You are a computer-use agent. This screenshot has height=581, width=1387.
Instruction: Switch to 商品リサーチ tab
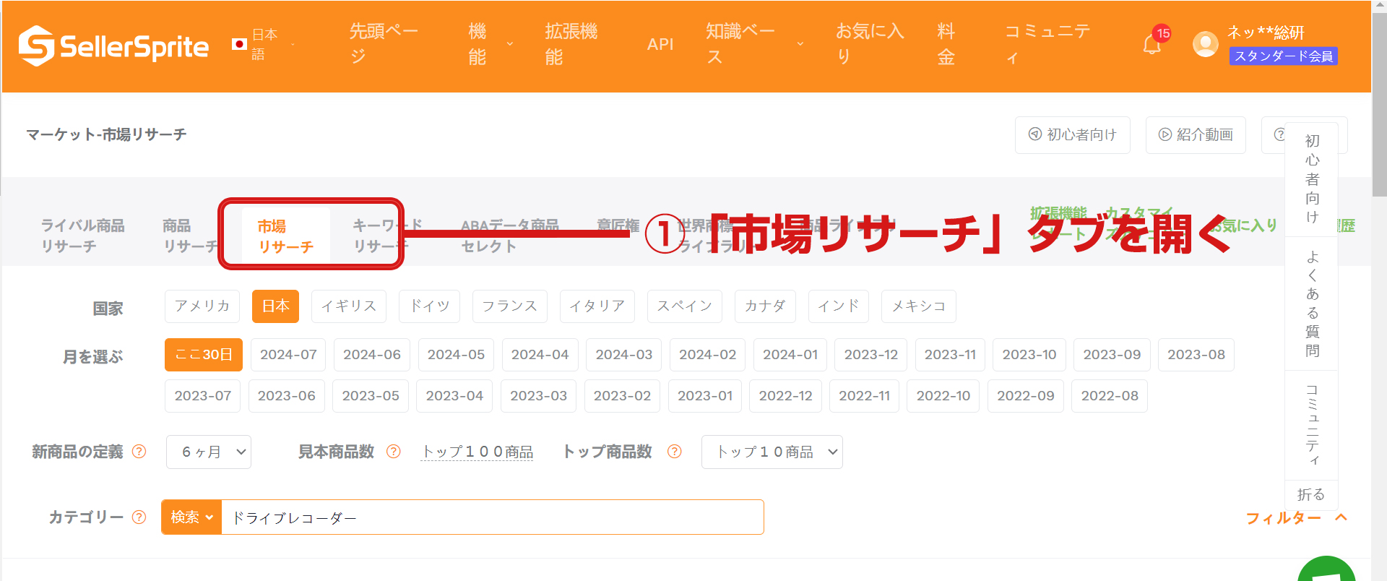coord(189,236)
